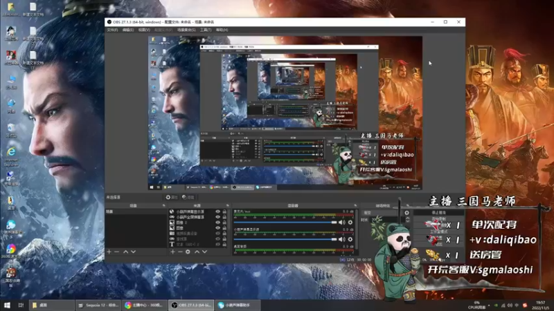Select the 场景 item in scenes list
Image resolution: width=554 pixels, height=311 pixels.
click(136, 211)
